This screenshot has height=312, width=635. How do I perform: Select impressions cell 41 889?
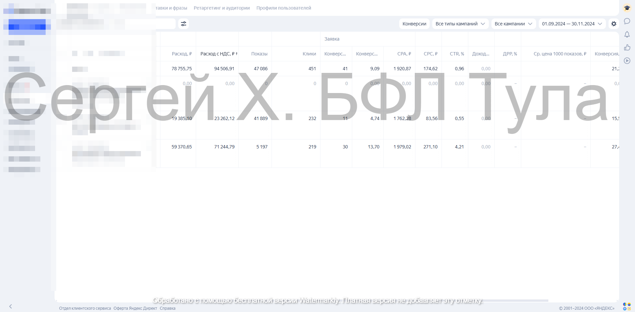coord(261,118)
